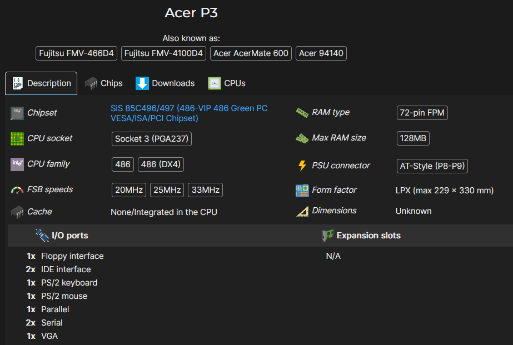Click the Fujitsu FMV-466D4 name badge

tap(76, 53)
